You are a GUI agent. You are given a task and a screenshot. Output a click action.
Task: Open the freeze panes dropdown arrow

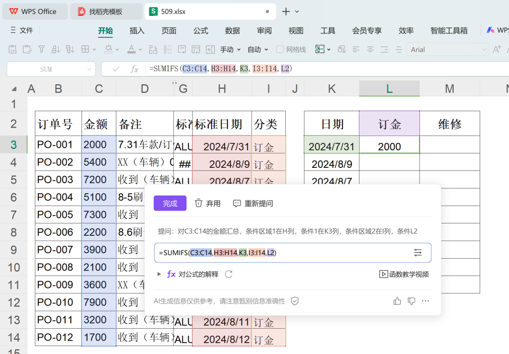[329, 50]
